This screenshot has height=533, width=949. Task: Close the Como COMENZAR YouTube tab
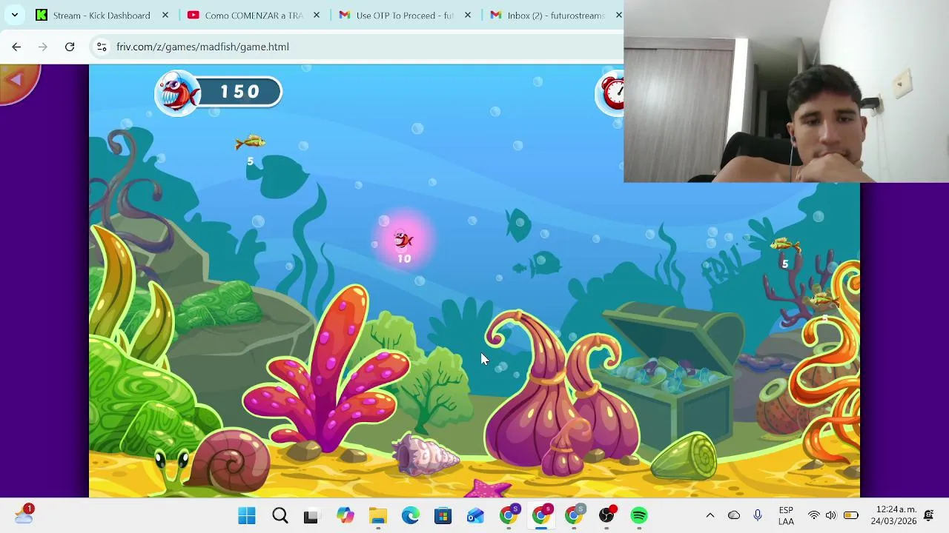point(316,15)
